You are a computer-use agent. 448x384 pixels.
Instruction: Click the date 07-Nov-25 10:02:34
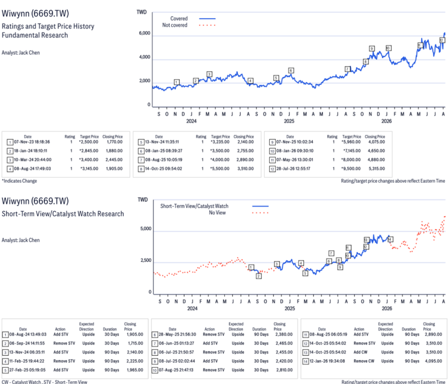[x=295, y=142]
